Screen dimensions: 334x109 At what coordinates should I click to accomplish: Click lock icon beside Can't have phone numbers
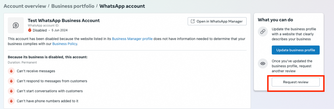11,101
